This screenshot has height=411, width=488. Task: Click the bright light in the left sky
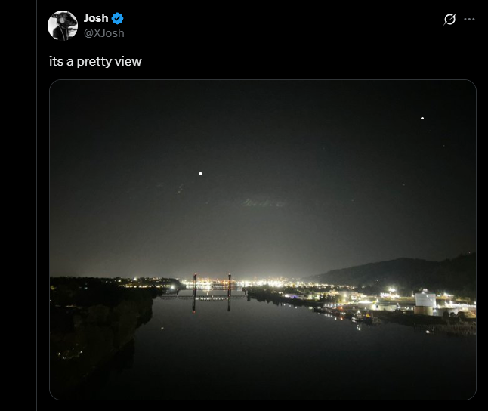coord(200,173)
